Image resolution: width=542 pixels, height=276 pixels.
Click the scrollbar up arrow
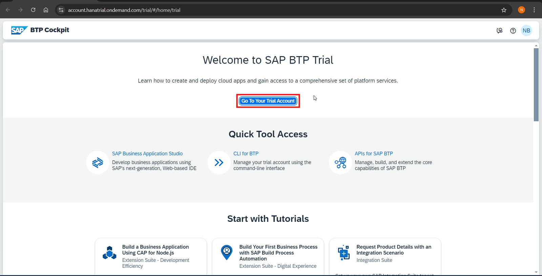pos(536,45)
